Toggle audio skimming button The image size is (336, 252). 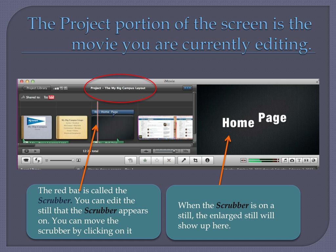243,160
